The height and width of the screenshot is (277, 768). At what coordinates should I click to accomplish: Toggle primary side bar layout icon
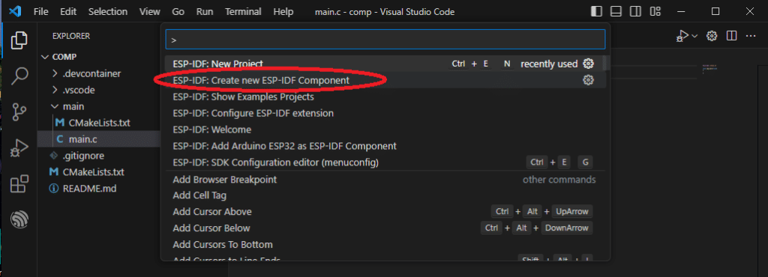tap(596, 11)
